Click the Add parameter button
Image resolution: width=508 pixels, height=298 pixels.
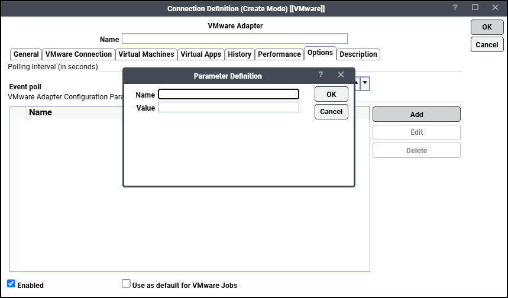tap(416, 114)
